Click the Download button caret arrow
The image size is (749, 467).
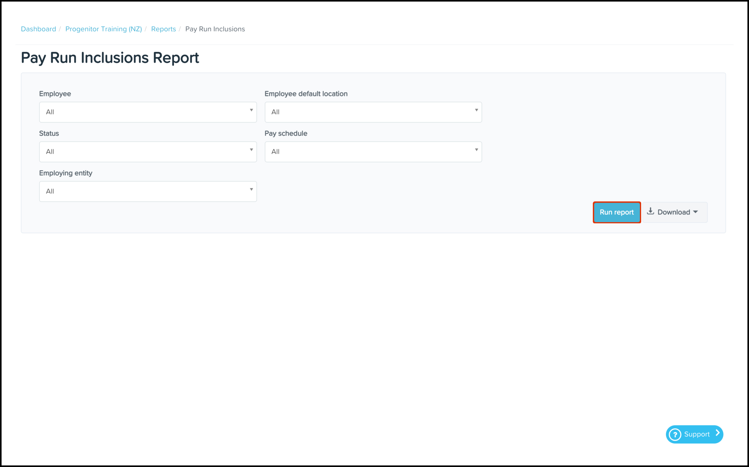click(x=695, y=212)
